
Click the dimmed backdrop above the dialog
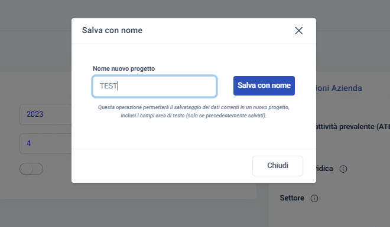click(x=193, y=9)
